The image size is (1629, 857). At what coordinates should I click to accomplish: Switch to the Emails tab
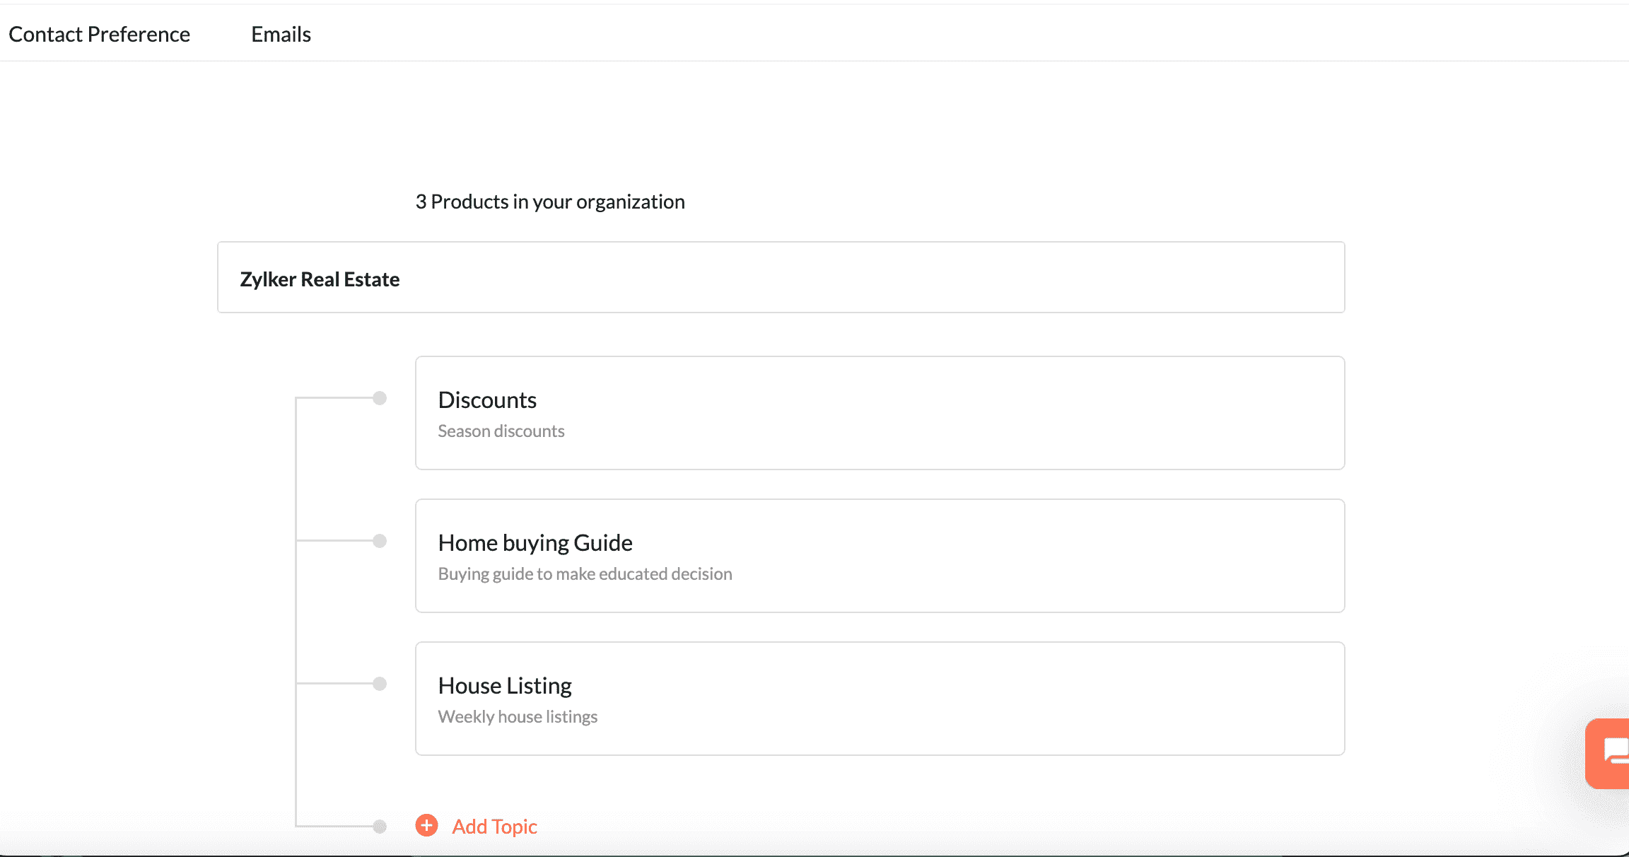[x=281, y=34]
